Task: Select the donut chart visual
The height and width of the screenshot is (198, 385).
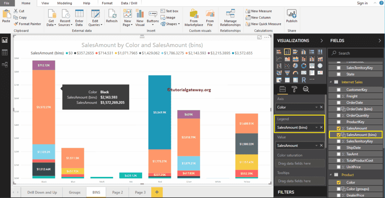Action: coord(304,66)
